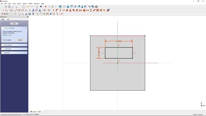This screenshot has width=206, height=116.
Task: Apply the Horizontal constraint
Action: 64,10
